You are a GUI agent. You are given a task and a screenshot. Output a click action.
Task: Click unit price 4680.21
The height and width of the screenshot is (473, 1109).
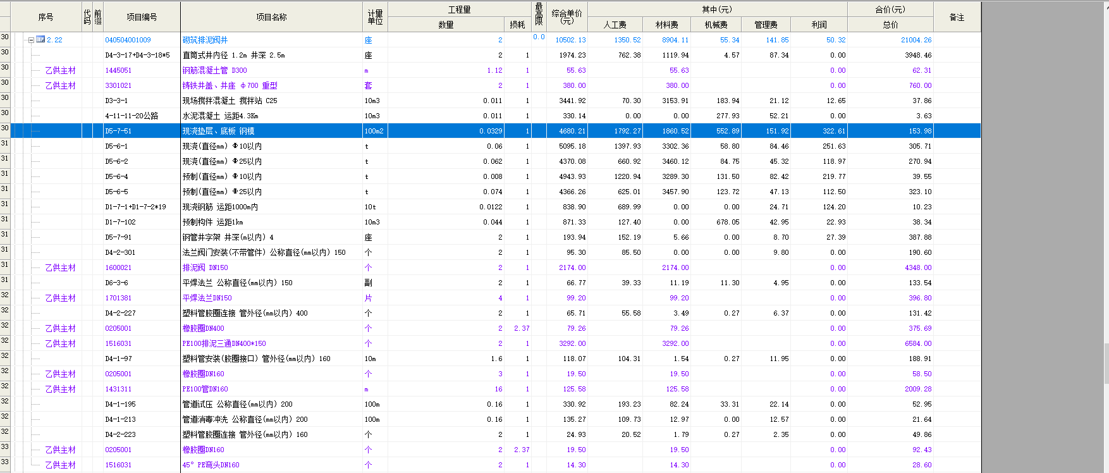coord(572,131)
